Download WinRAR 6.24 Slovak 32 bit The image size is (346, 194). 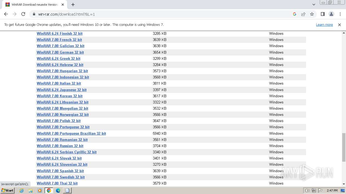click(59, 158)
